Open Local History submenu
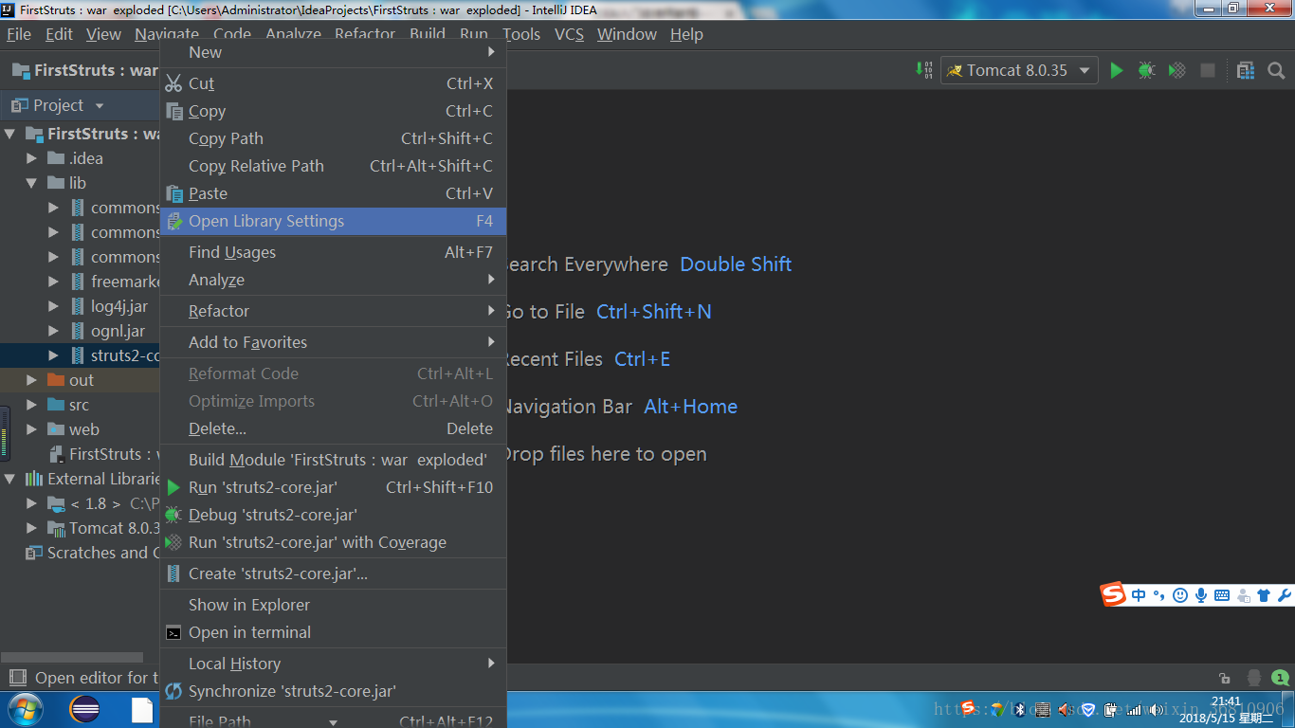This screenshot has width=1295, height=728. click(333, 664)
